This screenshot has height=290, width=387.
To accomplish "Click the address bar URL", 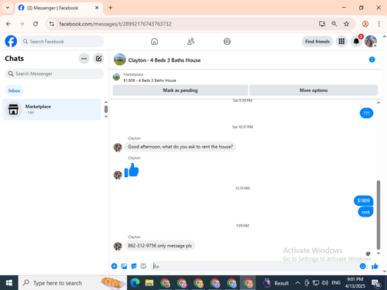I will pos(115,24).
